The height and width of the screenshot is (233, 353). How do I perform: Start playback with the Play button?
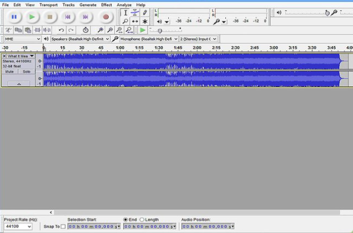pyautogui.click(x=32, y=17)
